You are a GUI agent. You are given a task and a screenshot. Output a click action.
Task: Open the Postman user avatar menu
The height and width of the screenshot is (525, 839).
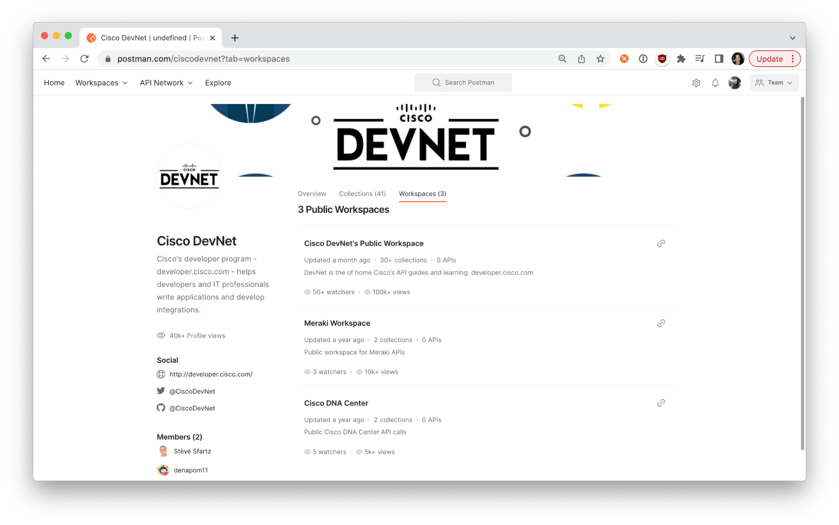734,83
